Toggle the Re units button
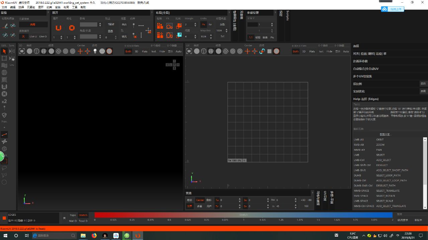 pos(210,24)
